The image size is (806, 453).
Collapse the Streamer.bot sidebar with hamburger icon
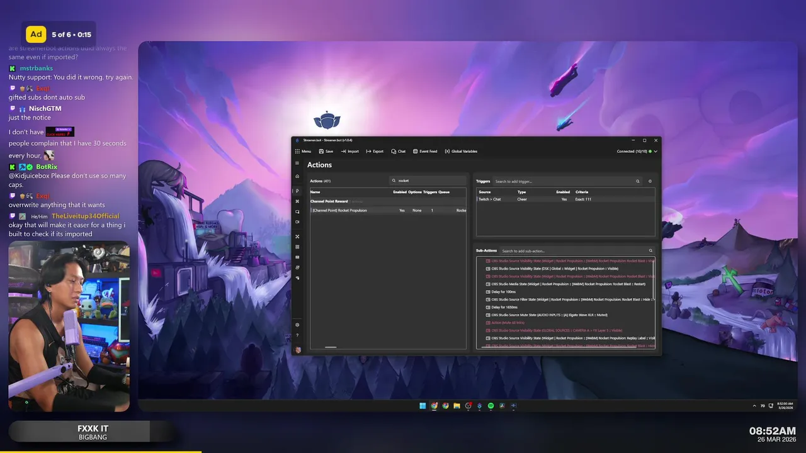297,163
